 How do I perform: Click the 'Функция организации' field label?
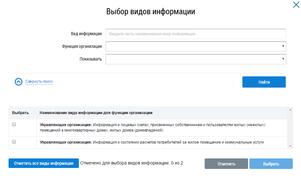(x=82, y=47)
